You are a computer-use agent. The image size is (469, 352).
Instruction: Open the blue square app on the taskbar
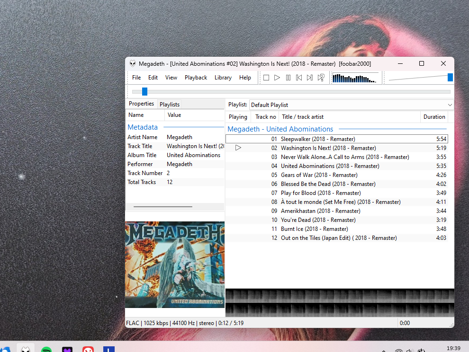(109, 349)
